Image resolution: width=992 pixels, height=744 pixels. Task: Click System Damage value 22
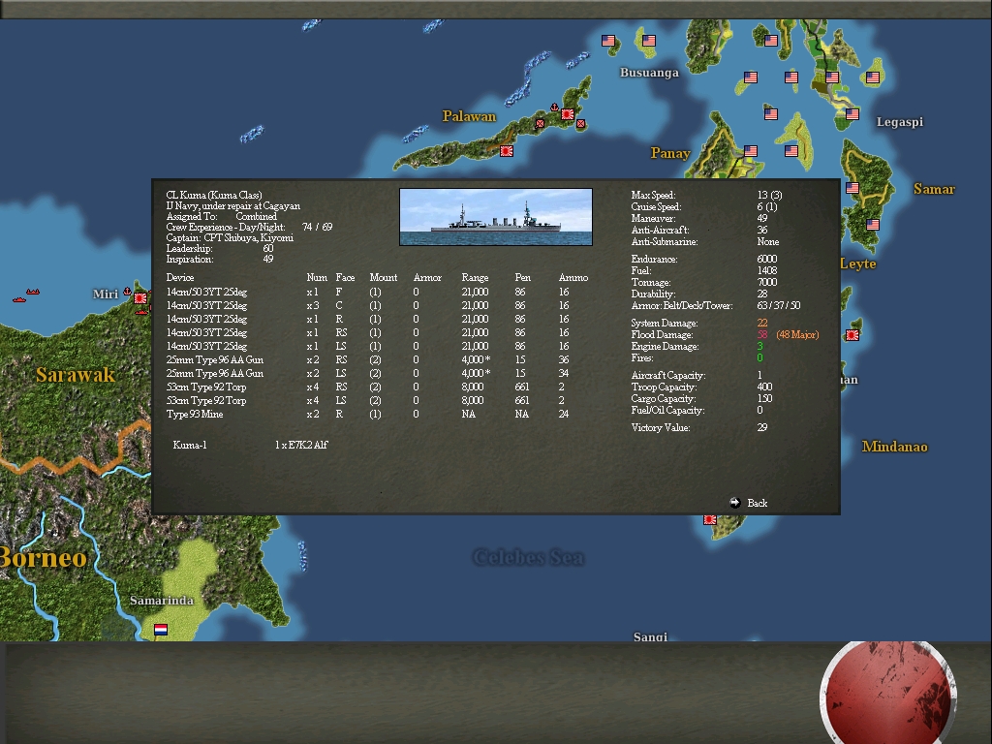click(761, 324)
